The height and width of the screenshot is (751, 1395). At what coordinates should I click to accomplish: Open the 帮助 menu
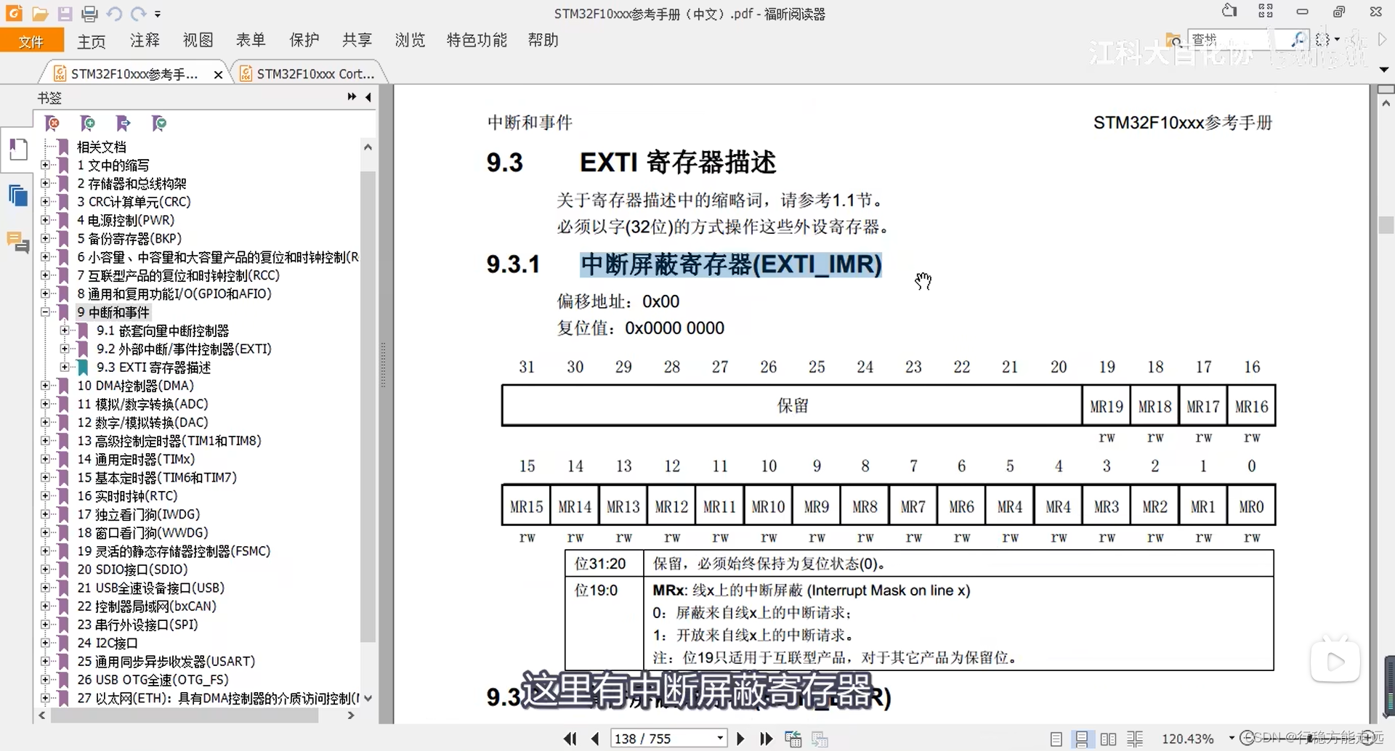pyautogui.click(x=543, y=40)
